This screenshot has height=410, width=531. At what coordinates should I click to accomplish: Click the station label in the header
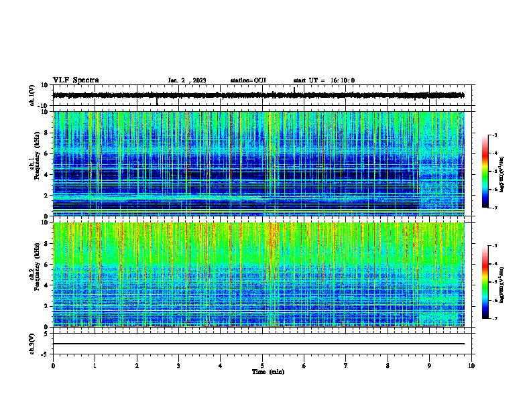click(x=248, y=80)
